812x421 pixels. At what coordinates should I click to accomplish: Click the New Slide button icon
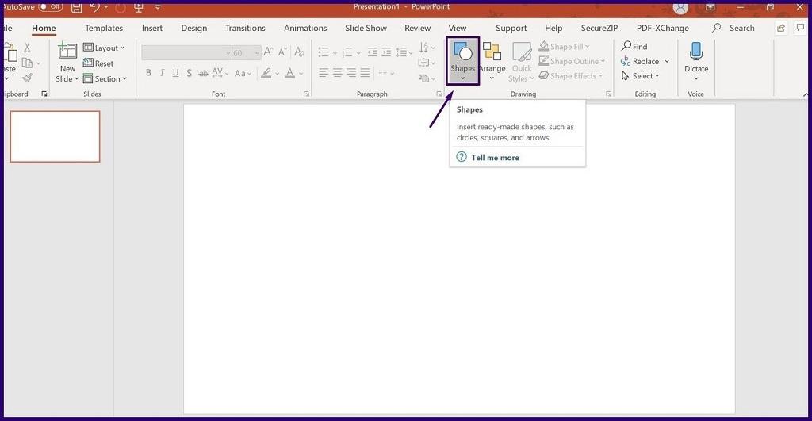click(x=67, y=50)
